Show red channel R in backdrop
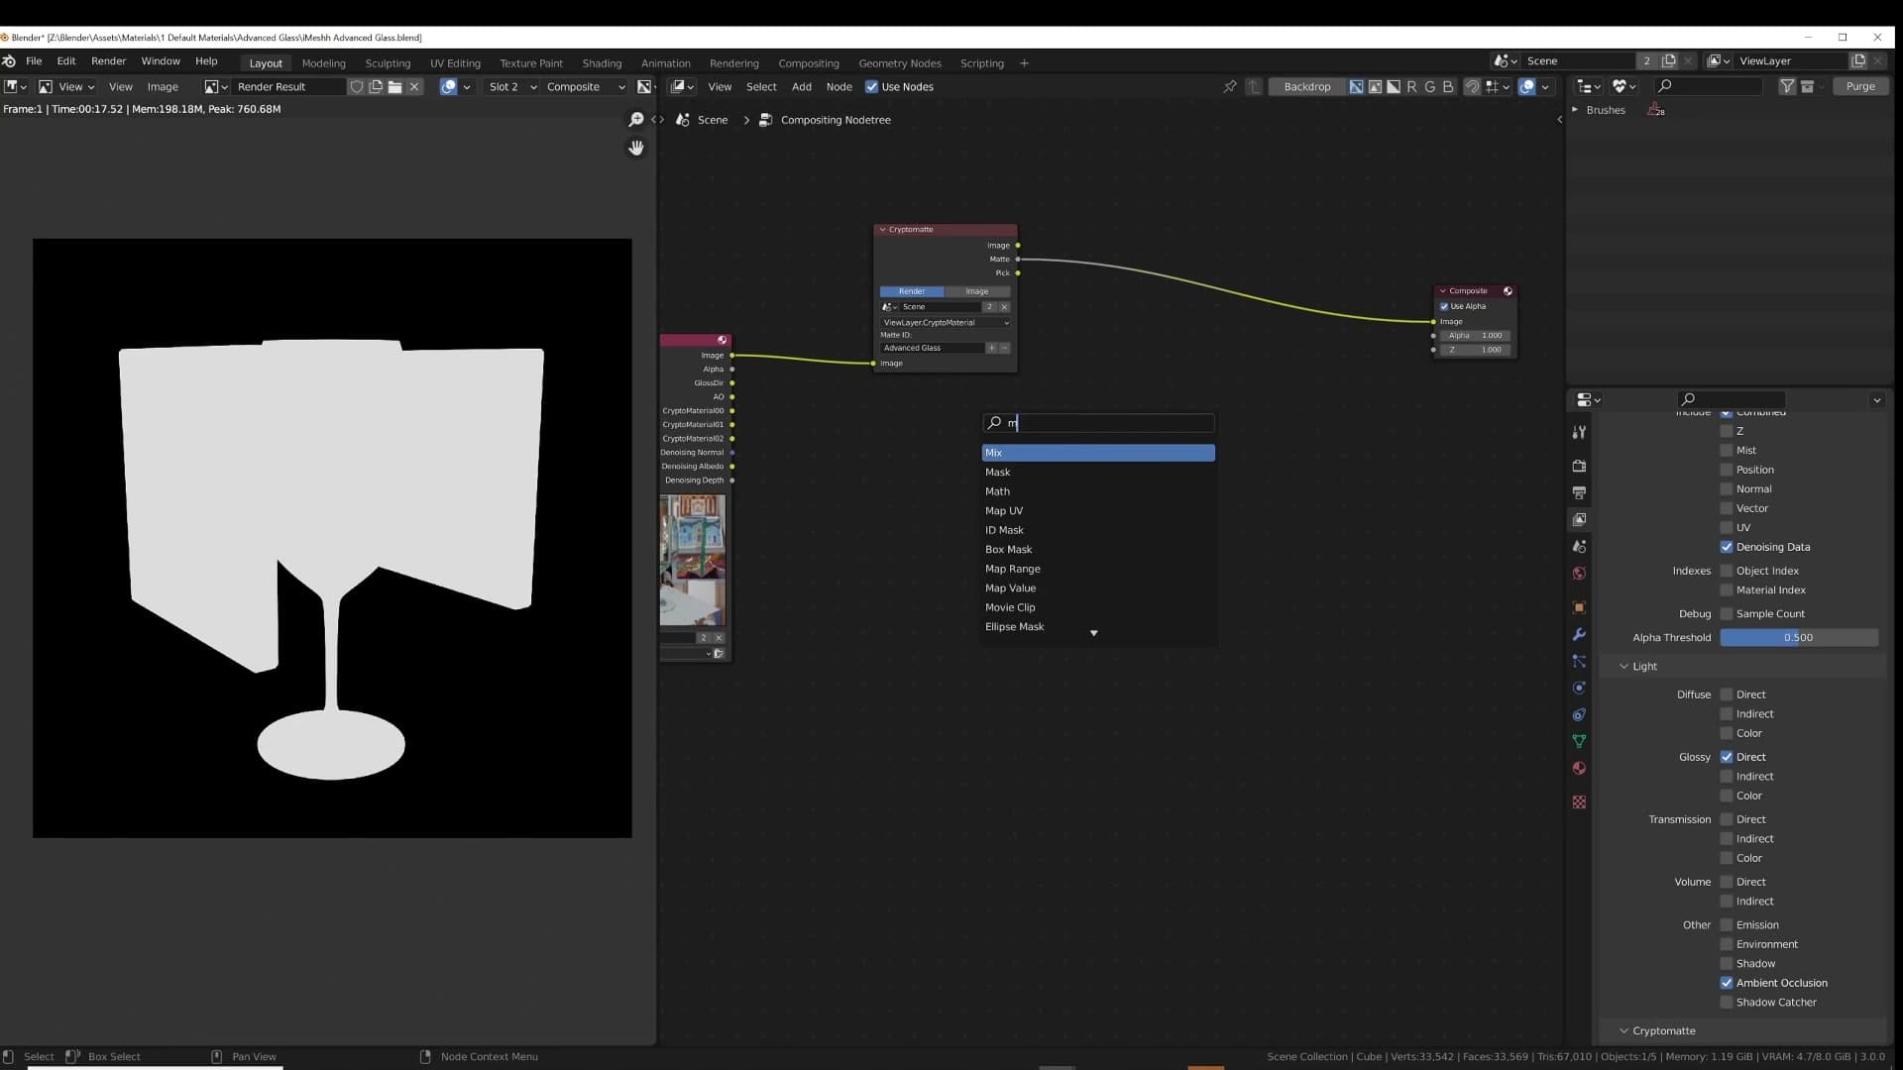The image size is (1903, 1070). click(1411, 87)
